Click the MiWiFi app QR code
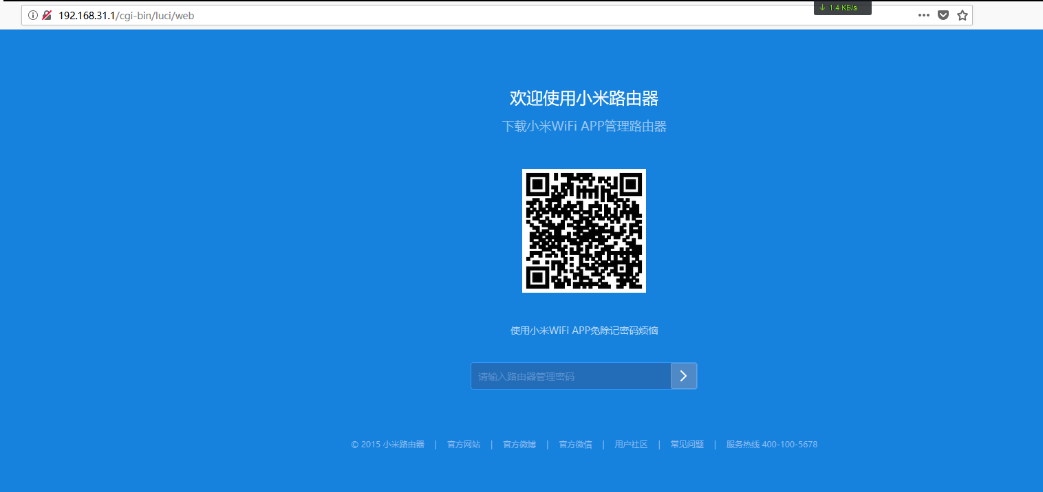Viewport: 1043px width, 492px height. tap(584, 231)
